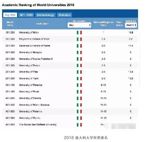Open the University of Milan link

[x=29, y=33]
